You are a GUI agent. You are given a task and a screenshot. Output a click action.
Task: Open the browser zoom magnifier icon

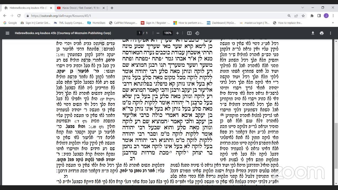(x=289, y=16)
